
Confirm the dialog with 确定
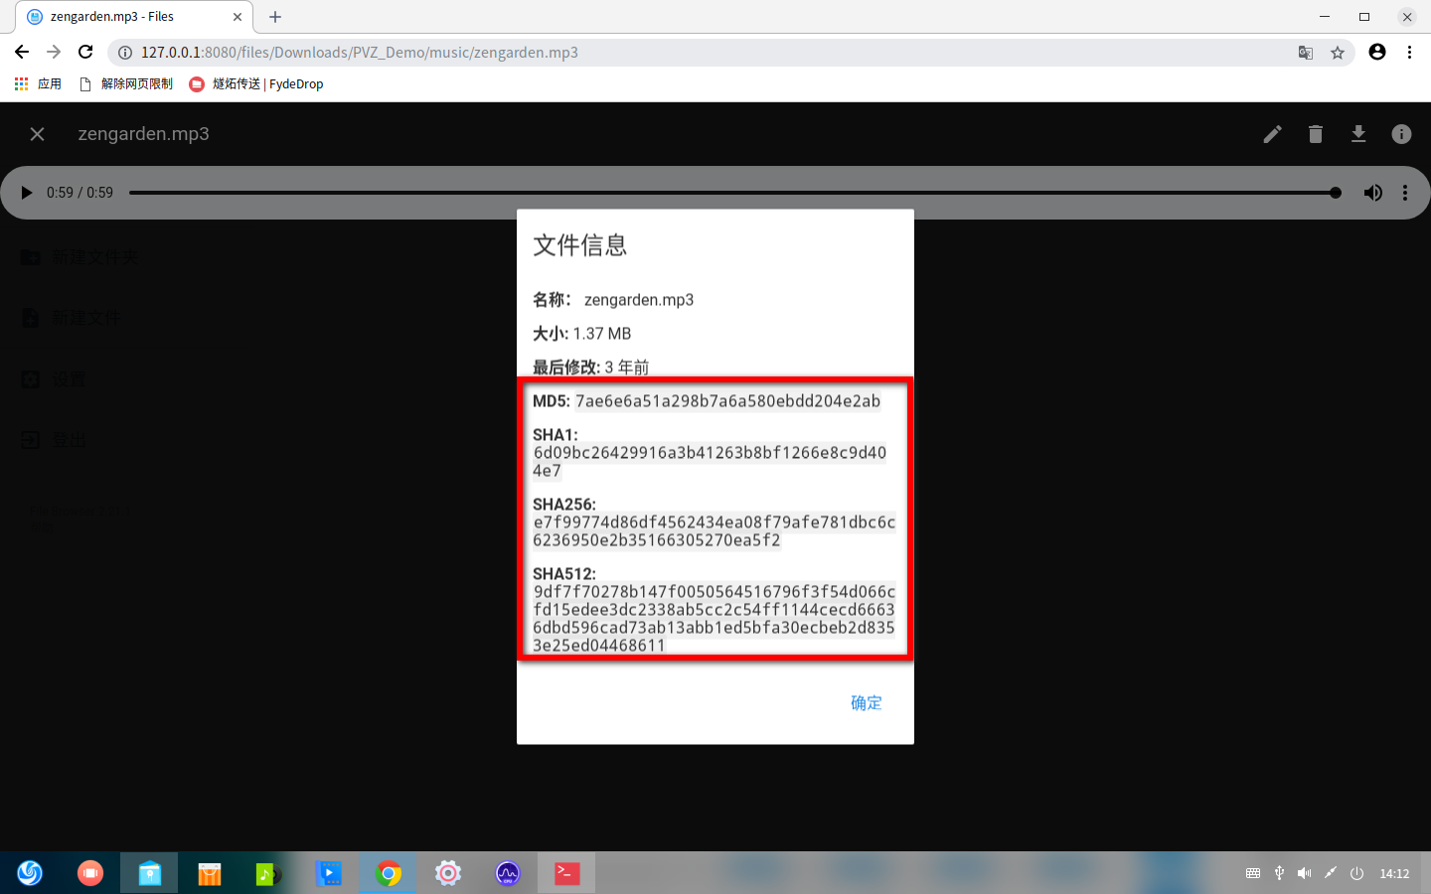click(x=867, y=703)
